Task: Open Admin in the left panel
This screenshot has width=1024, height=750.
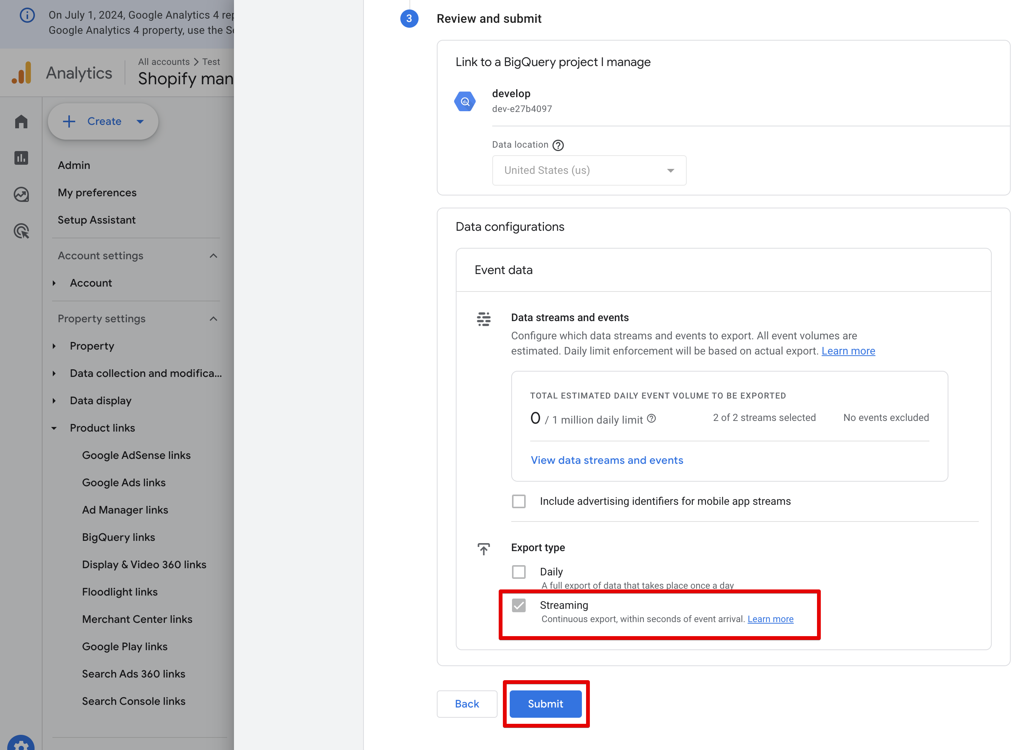Action: click(74, 165)
